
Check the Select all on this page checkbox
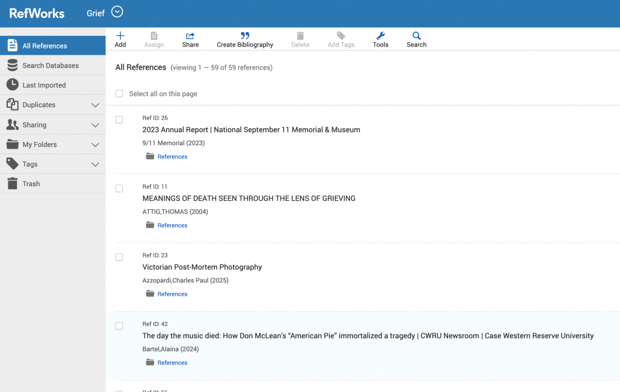click(119, 94)
